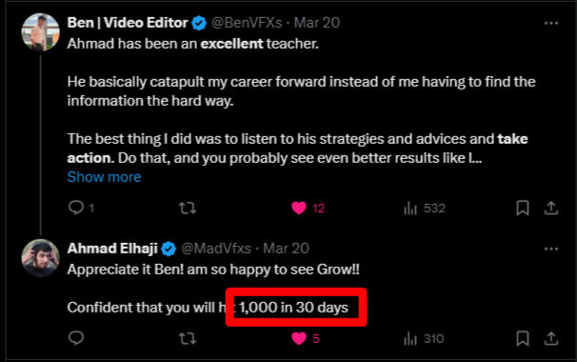Expand Ben's tweet with Show more
The height and width of the screenshot is (362, 577).
point(104,177)
